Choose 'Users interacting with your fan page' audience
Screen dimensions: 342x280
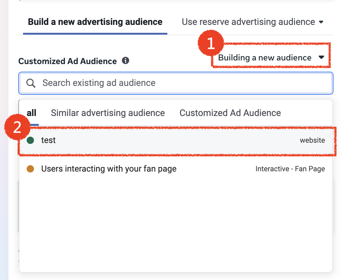point(109,169)
